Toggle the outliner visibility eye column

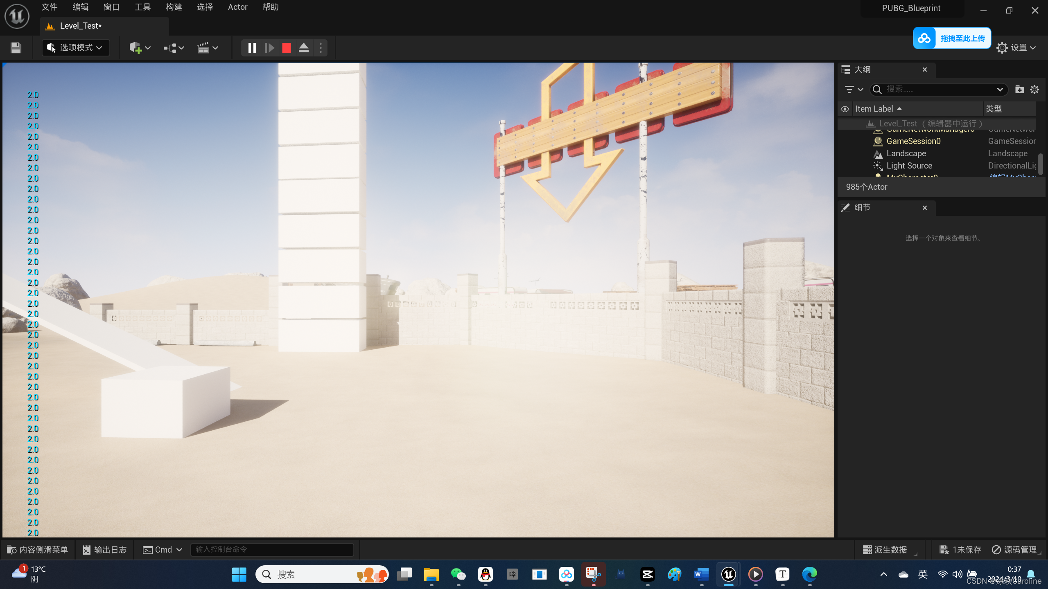click(x=845, y=109)
